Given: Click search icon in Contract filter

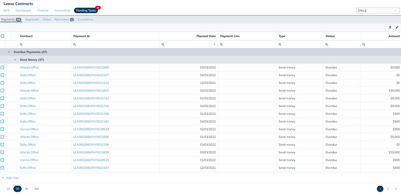Looking at the screenshot, I should point(21,44).
